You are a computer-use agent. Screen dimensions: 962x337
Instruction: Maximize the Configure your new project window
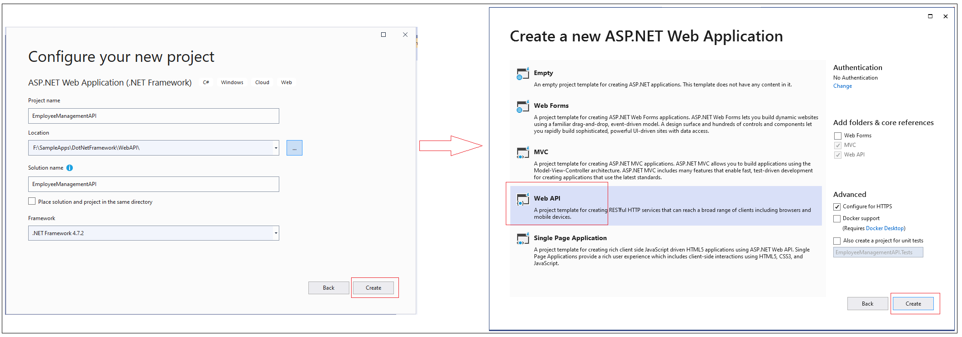coord(383,35)
